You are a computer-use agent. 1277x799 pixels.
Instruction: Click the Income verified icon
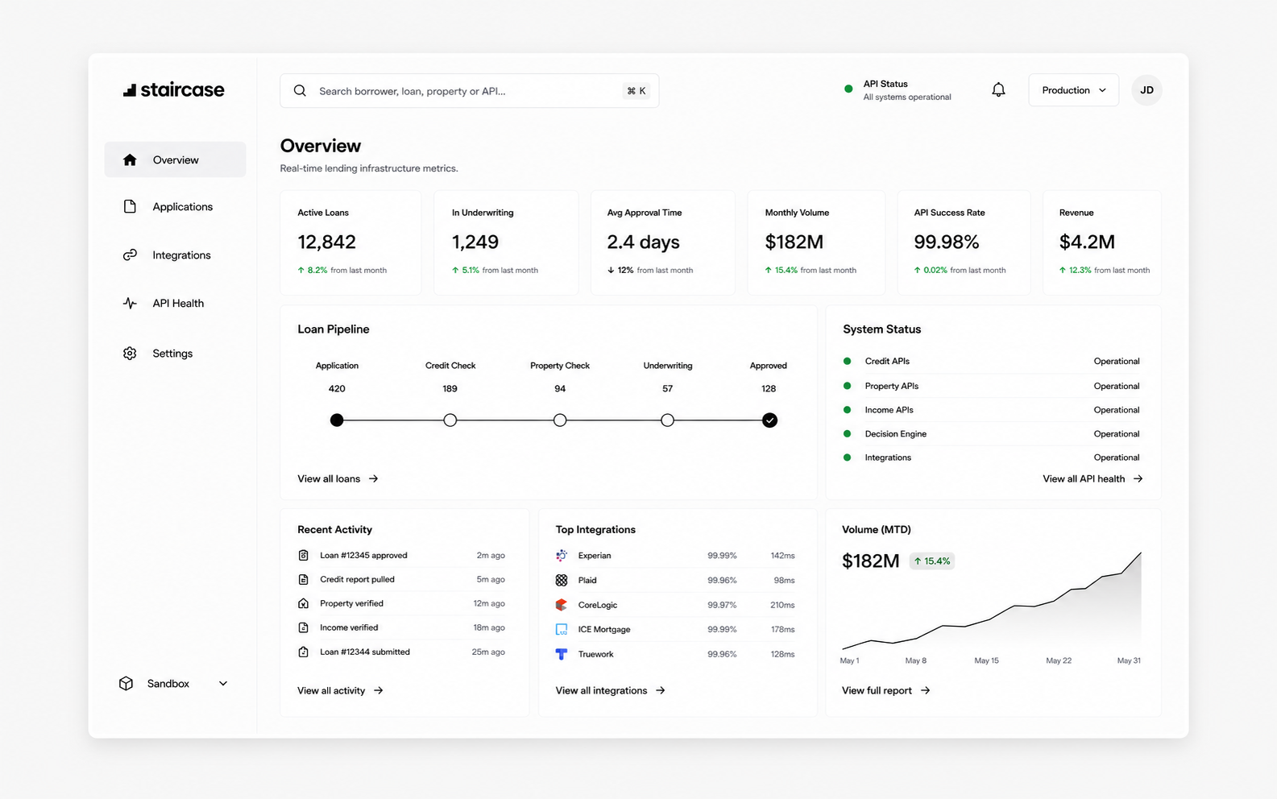pyautogui.click(x=304, y=627)
